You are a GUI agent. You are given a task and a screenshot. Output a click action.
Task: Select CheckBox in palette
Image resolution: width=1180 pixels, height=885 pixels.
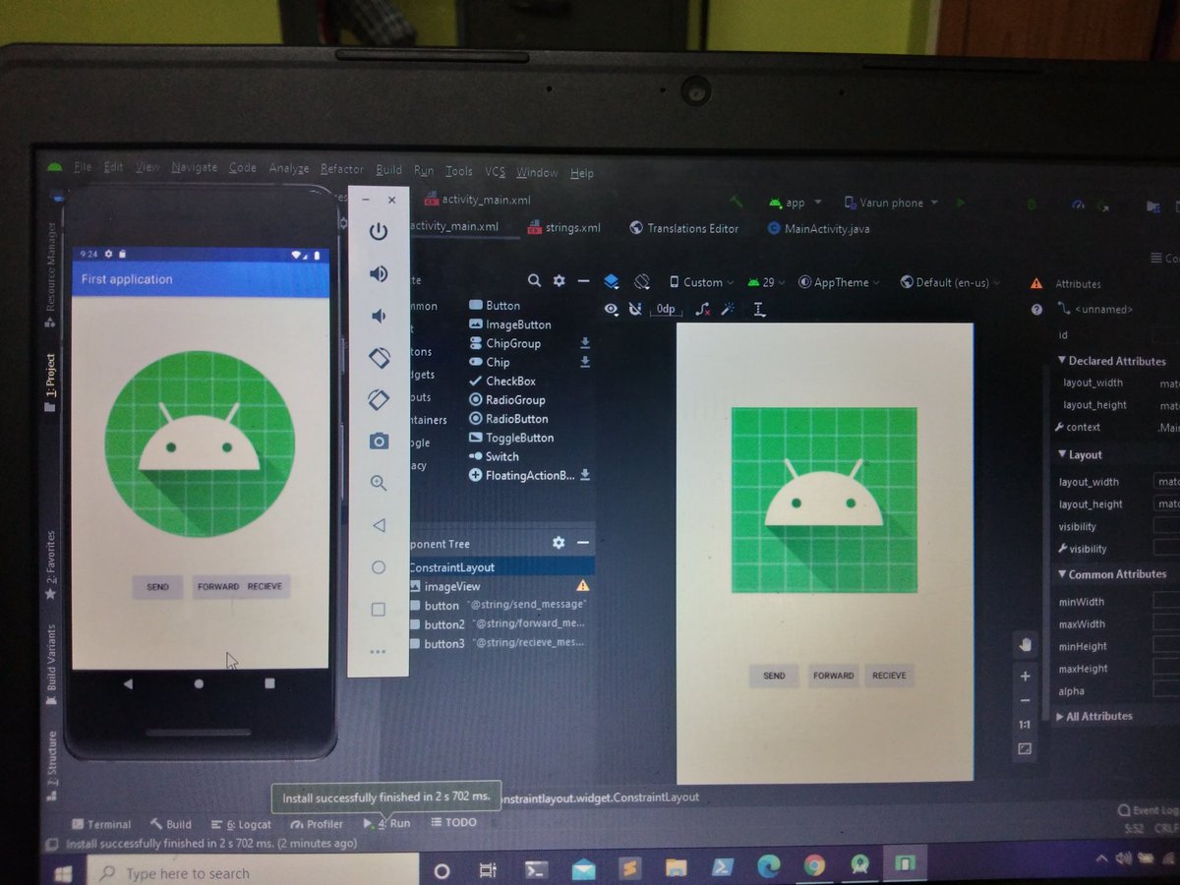(x=502, y=382)
